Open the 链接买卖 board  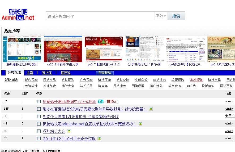104,80
